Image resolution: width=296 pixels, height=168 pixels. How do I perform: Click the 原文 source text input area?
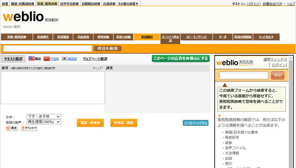pos(53,87)
